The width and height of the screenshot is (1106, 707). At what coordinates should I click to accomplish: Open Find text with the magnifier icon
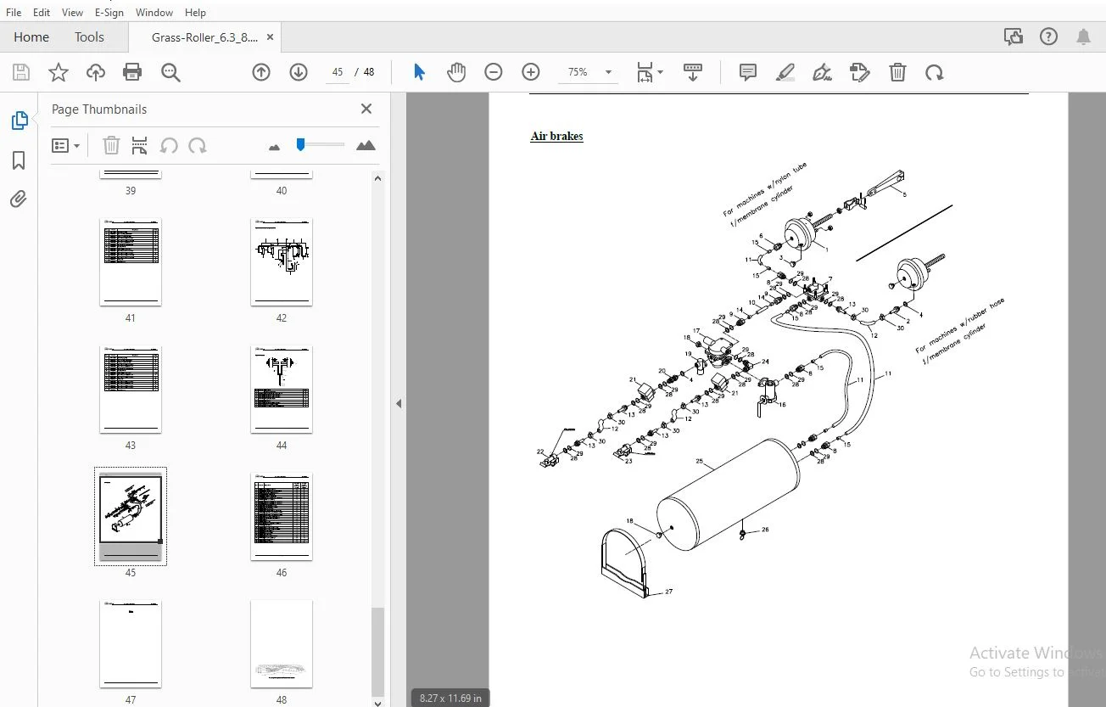[x=170, y=73]
